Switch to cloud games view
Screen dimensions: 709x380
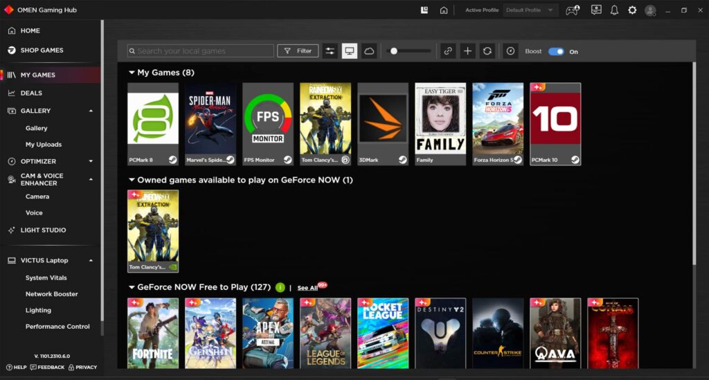369,51
